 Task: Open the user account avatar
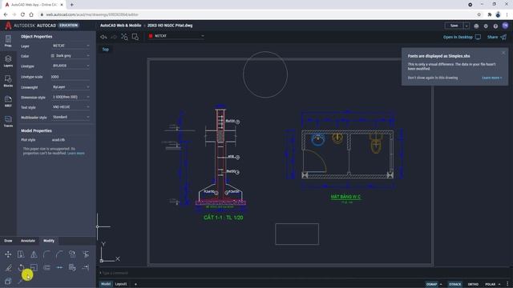(x=505, y=26)
